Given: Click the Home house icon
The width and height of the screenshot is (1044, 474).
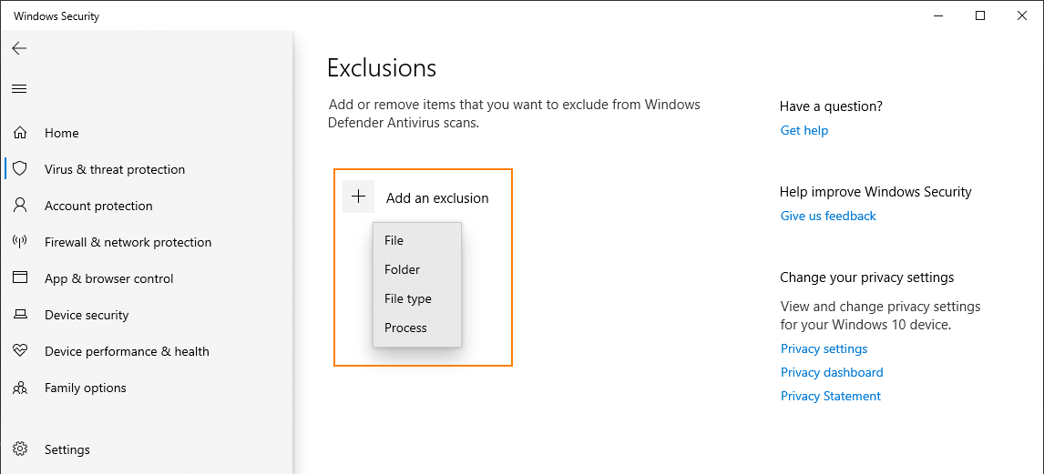Looking at the screenshot, I should click(x=20, y=133).
